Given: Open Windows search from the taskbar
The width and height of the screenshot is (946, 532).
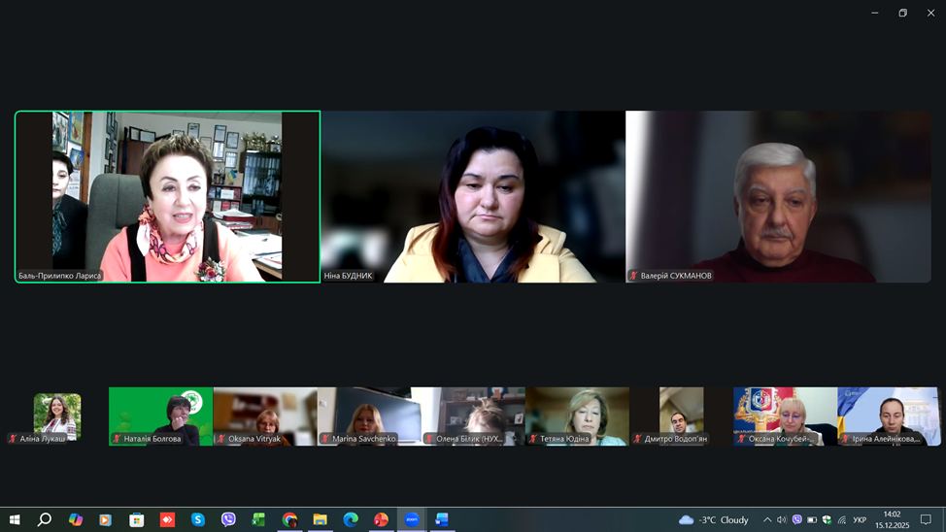Looking at the screenshot, I should (x=45, y=519).
